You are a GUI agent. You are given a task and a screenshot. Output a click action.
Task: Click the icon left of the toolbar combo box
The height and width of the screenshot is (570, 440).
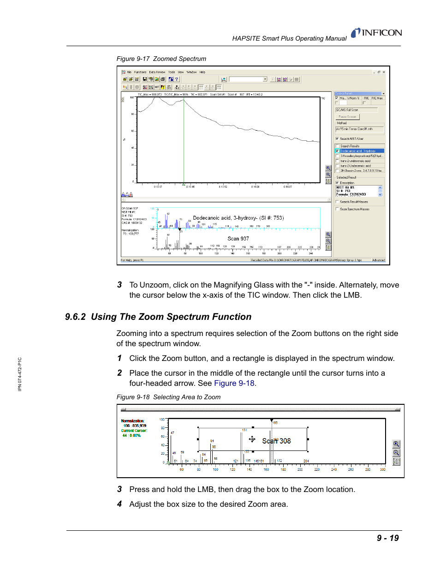point(224,79)
